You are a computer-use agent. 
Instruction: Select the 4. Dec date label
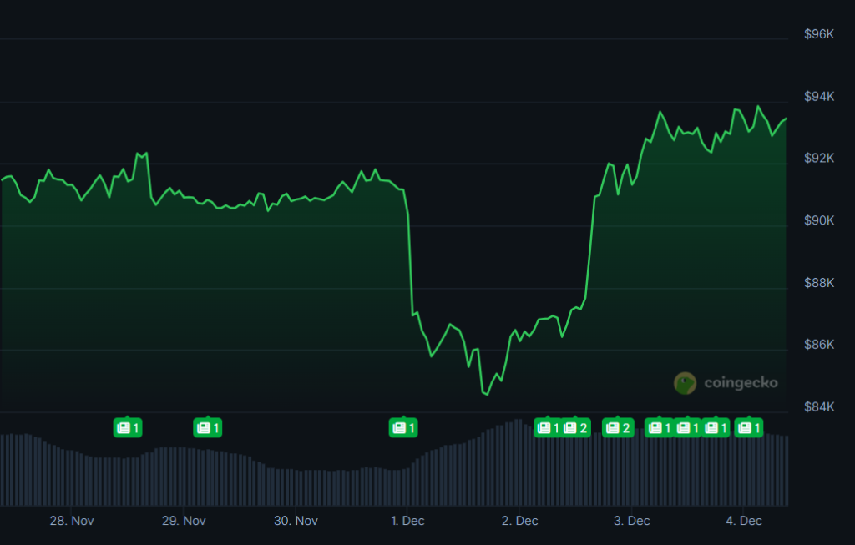pos(744,521)
